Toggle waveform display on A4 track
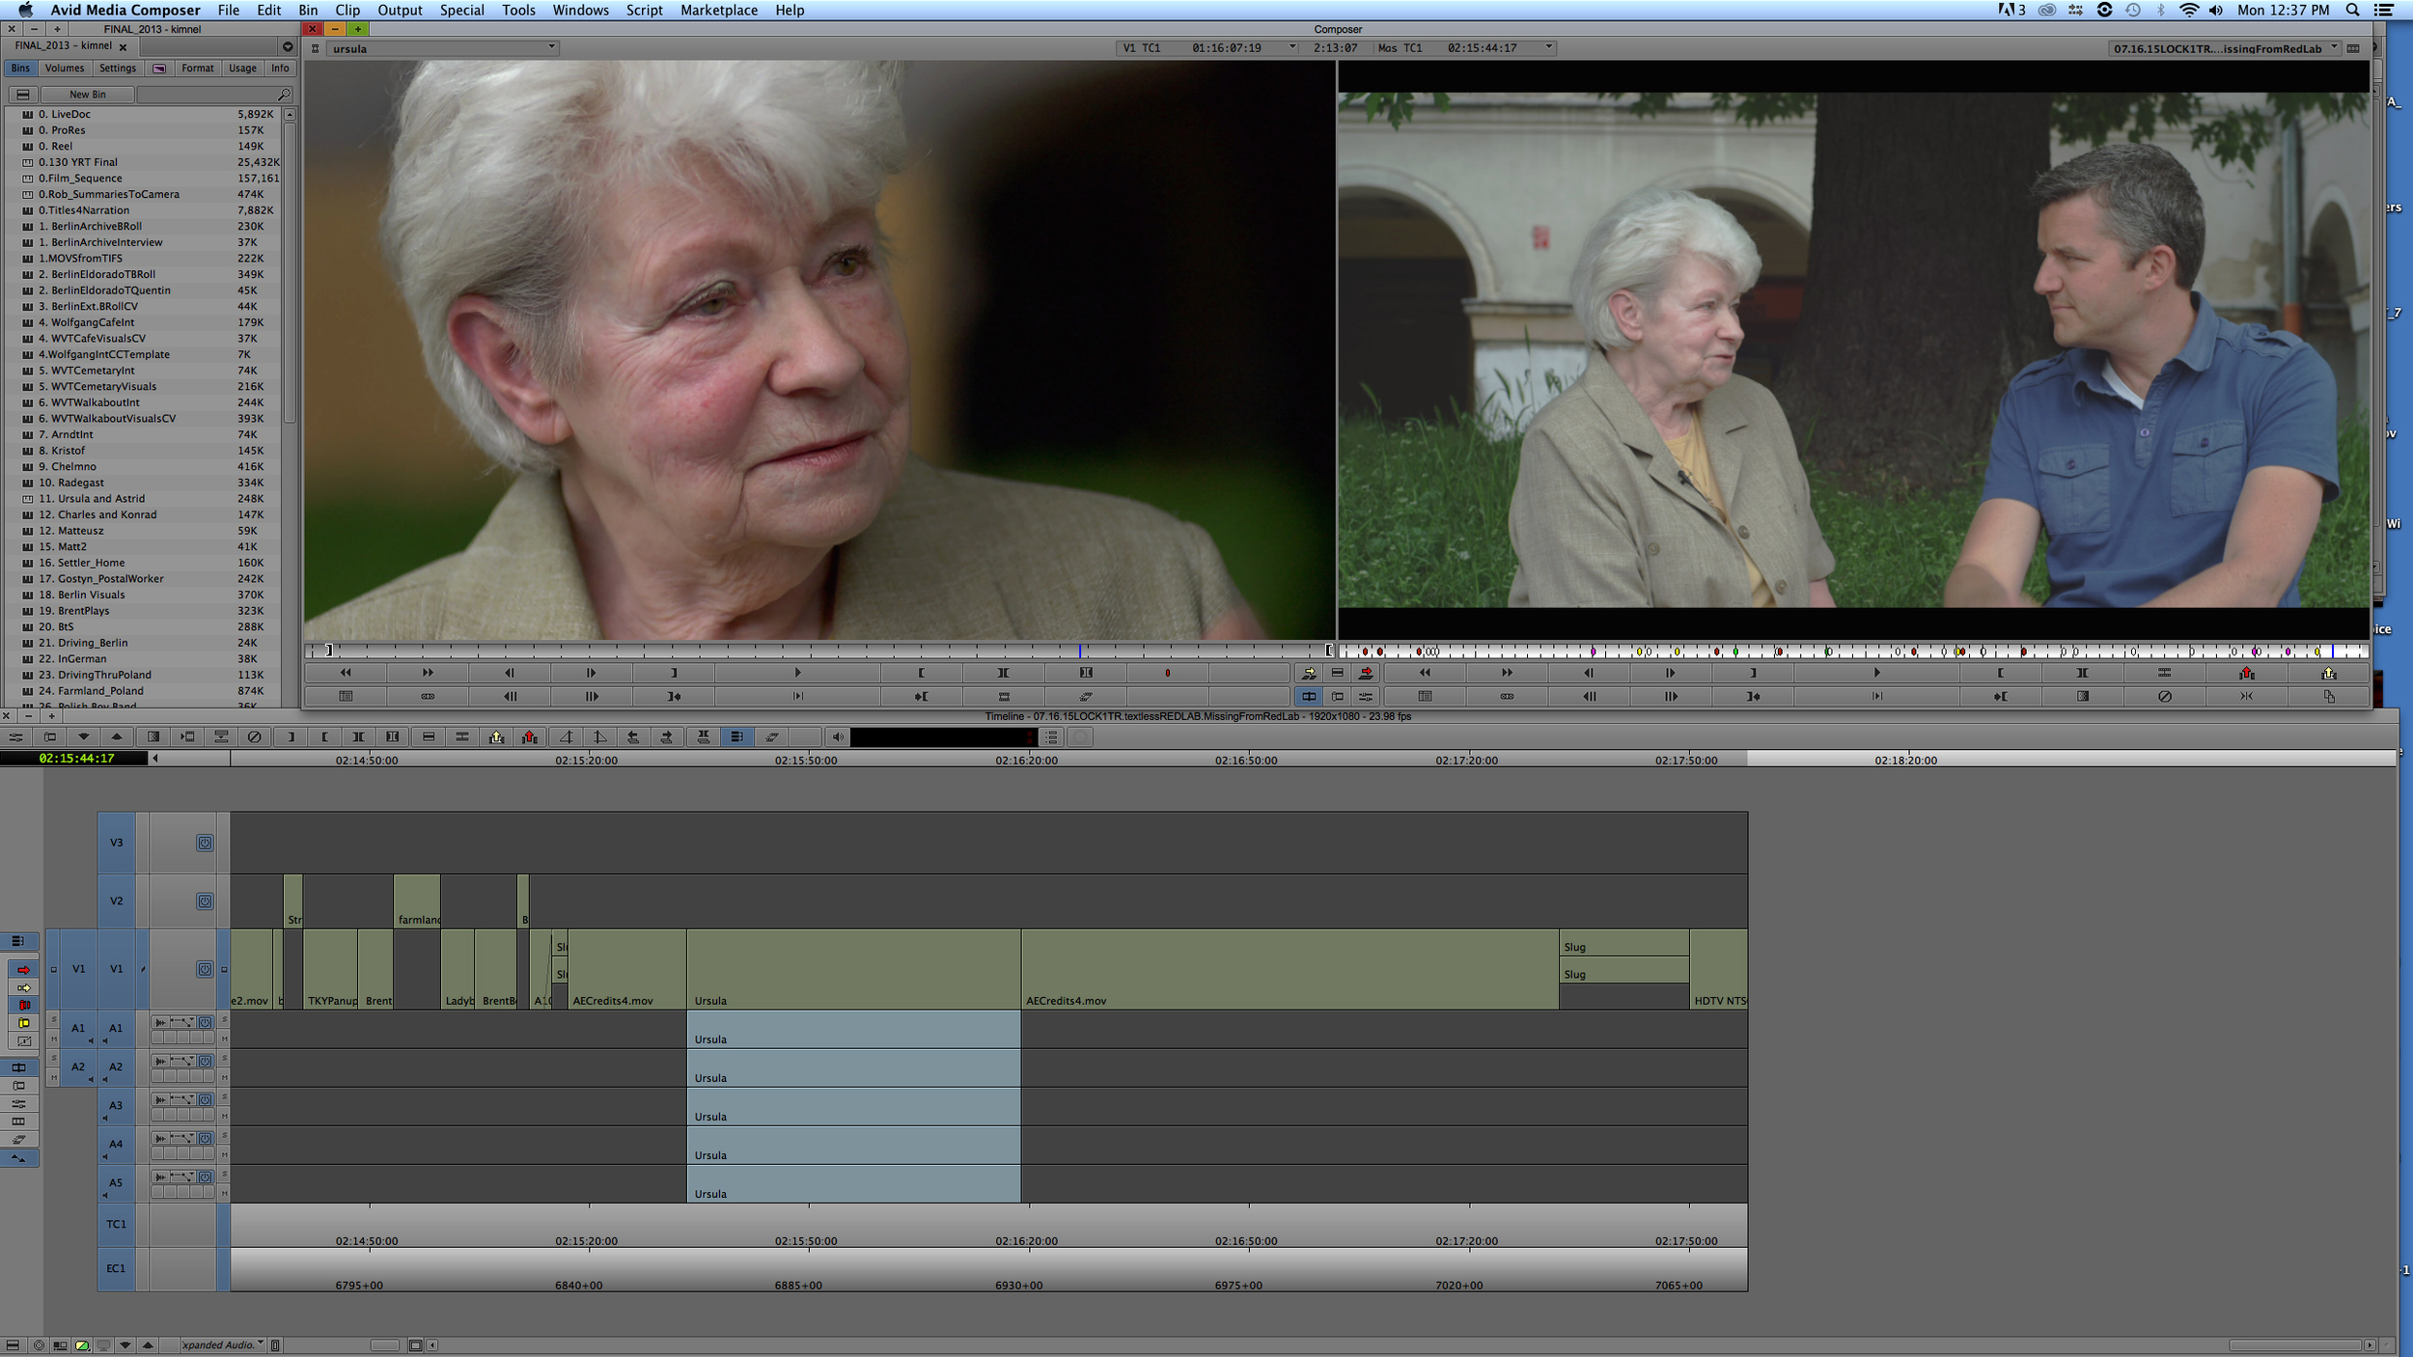 [x=162, y=1138]
